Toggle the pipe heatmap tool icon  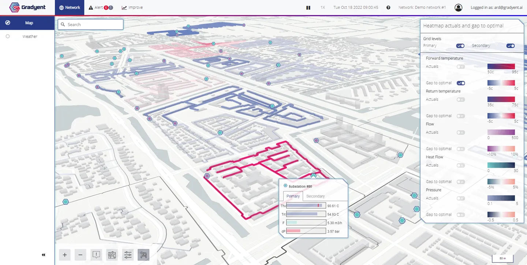click(x=143, y=255)
